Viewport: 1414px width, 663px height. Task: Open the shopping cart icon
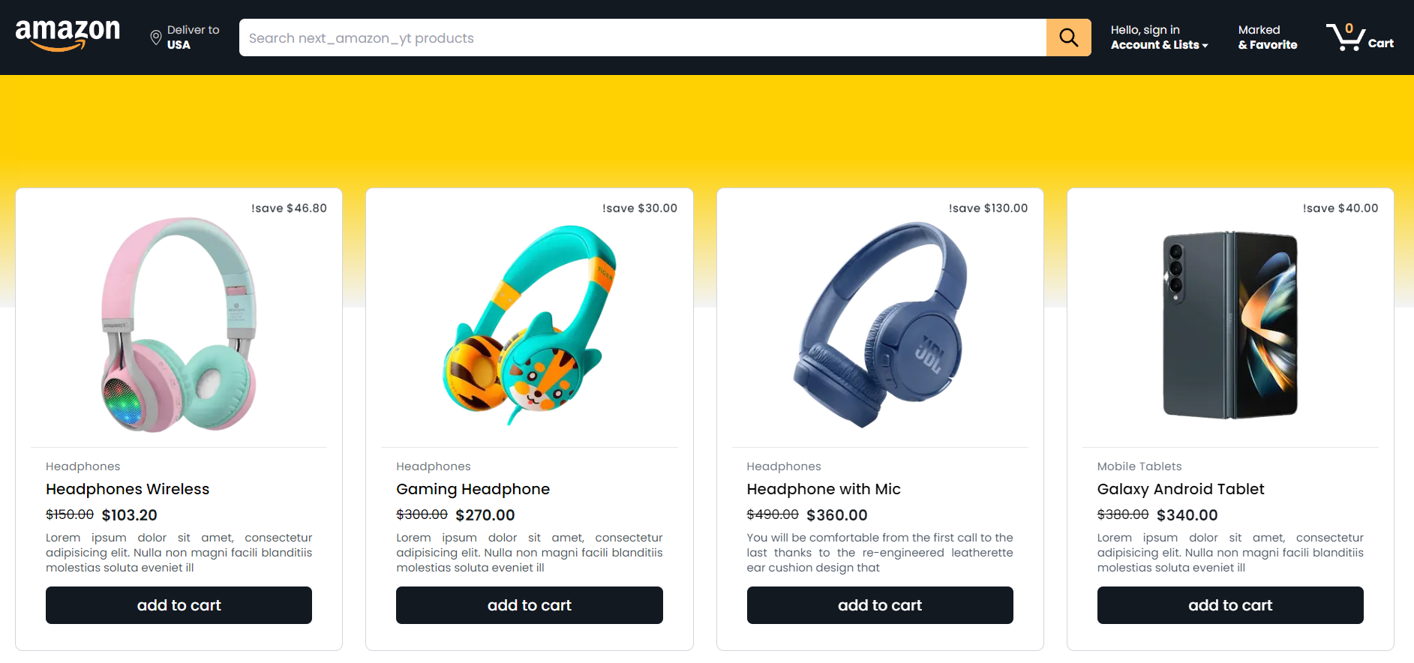1346,37
